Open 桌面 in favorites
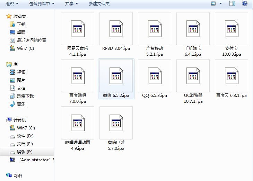This screenshot has width=253, height=181. 21,32
